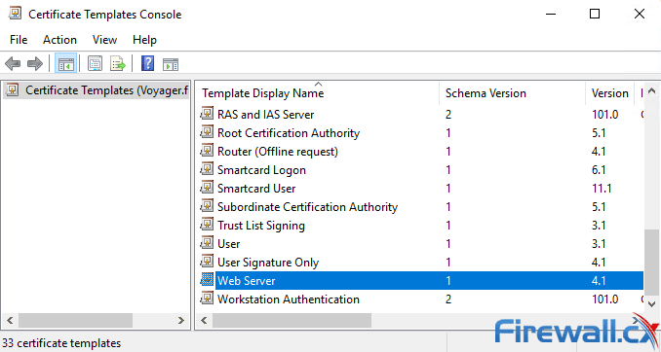Sort by the Version column header
661x352 pixels.
[x=610, y=93]
